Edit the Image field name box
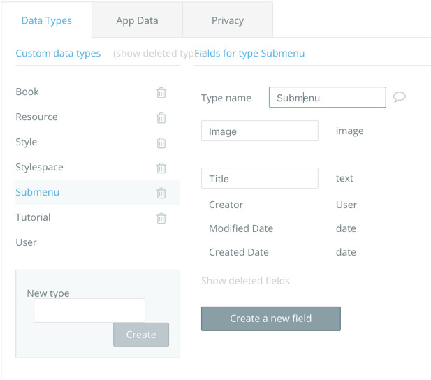The height and width of the screenshot is (380, 431). [259, 131]
